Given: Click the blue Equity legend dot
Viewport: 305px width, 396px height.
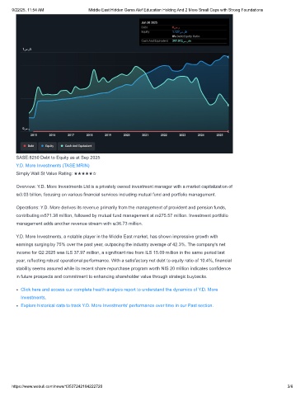Looking at the screenshot, I should 42,146.
